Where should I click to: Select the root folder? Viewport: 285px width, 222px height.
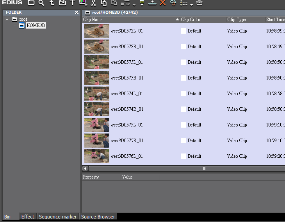pos(23,19)
